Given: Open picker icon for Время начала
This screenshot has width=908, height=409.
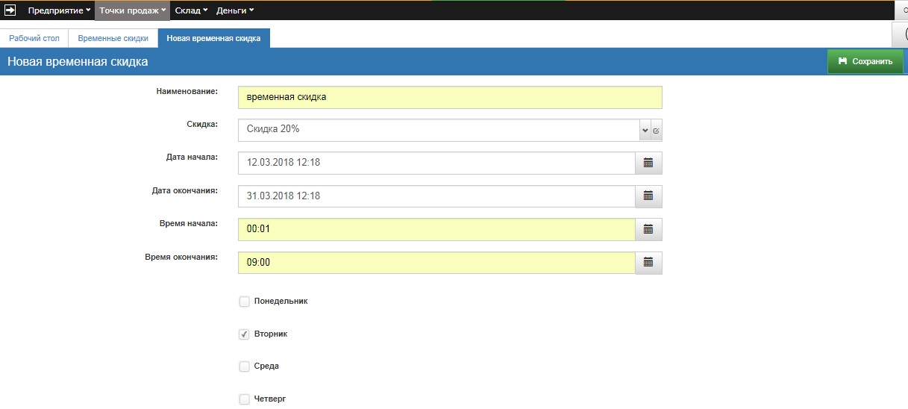Looking at the screenshot, I should pyautogui.click(x=648, y=229).
